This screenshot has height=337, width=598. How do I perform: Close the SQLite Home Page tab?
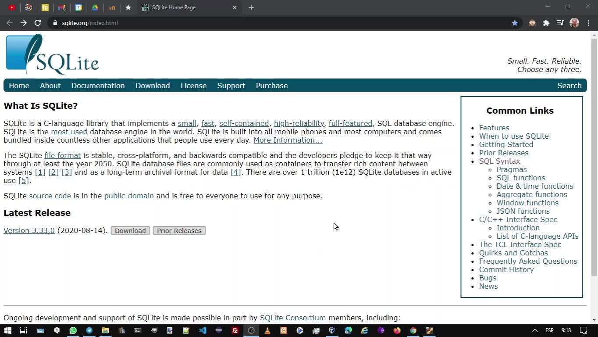pos(235,7)
